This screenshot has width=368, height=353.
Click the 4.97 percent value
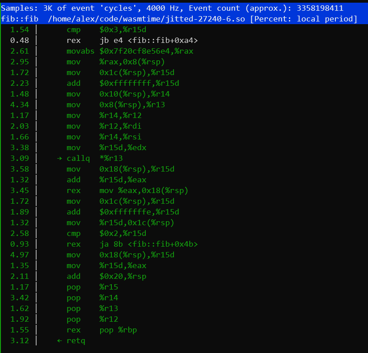tap(19, 255)
